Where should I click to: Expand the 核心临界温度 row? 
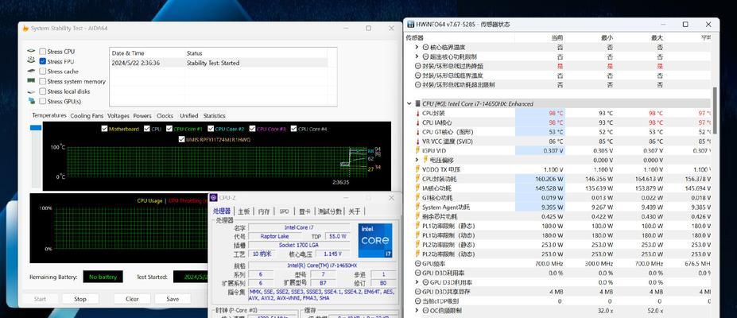click(x=417, y=47)
